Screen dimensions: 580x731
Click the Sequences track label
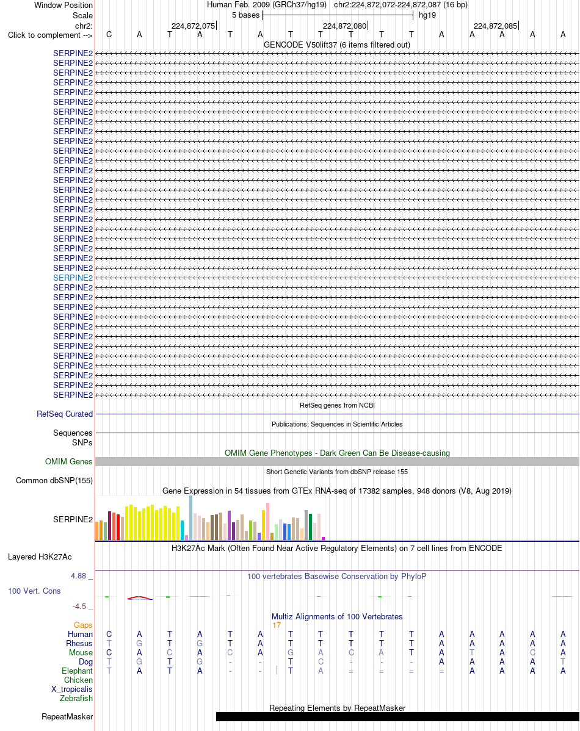pos(73,433)
